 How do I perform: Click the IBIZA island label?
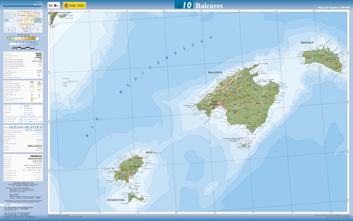[149, 153]
